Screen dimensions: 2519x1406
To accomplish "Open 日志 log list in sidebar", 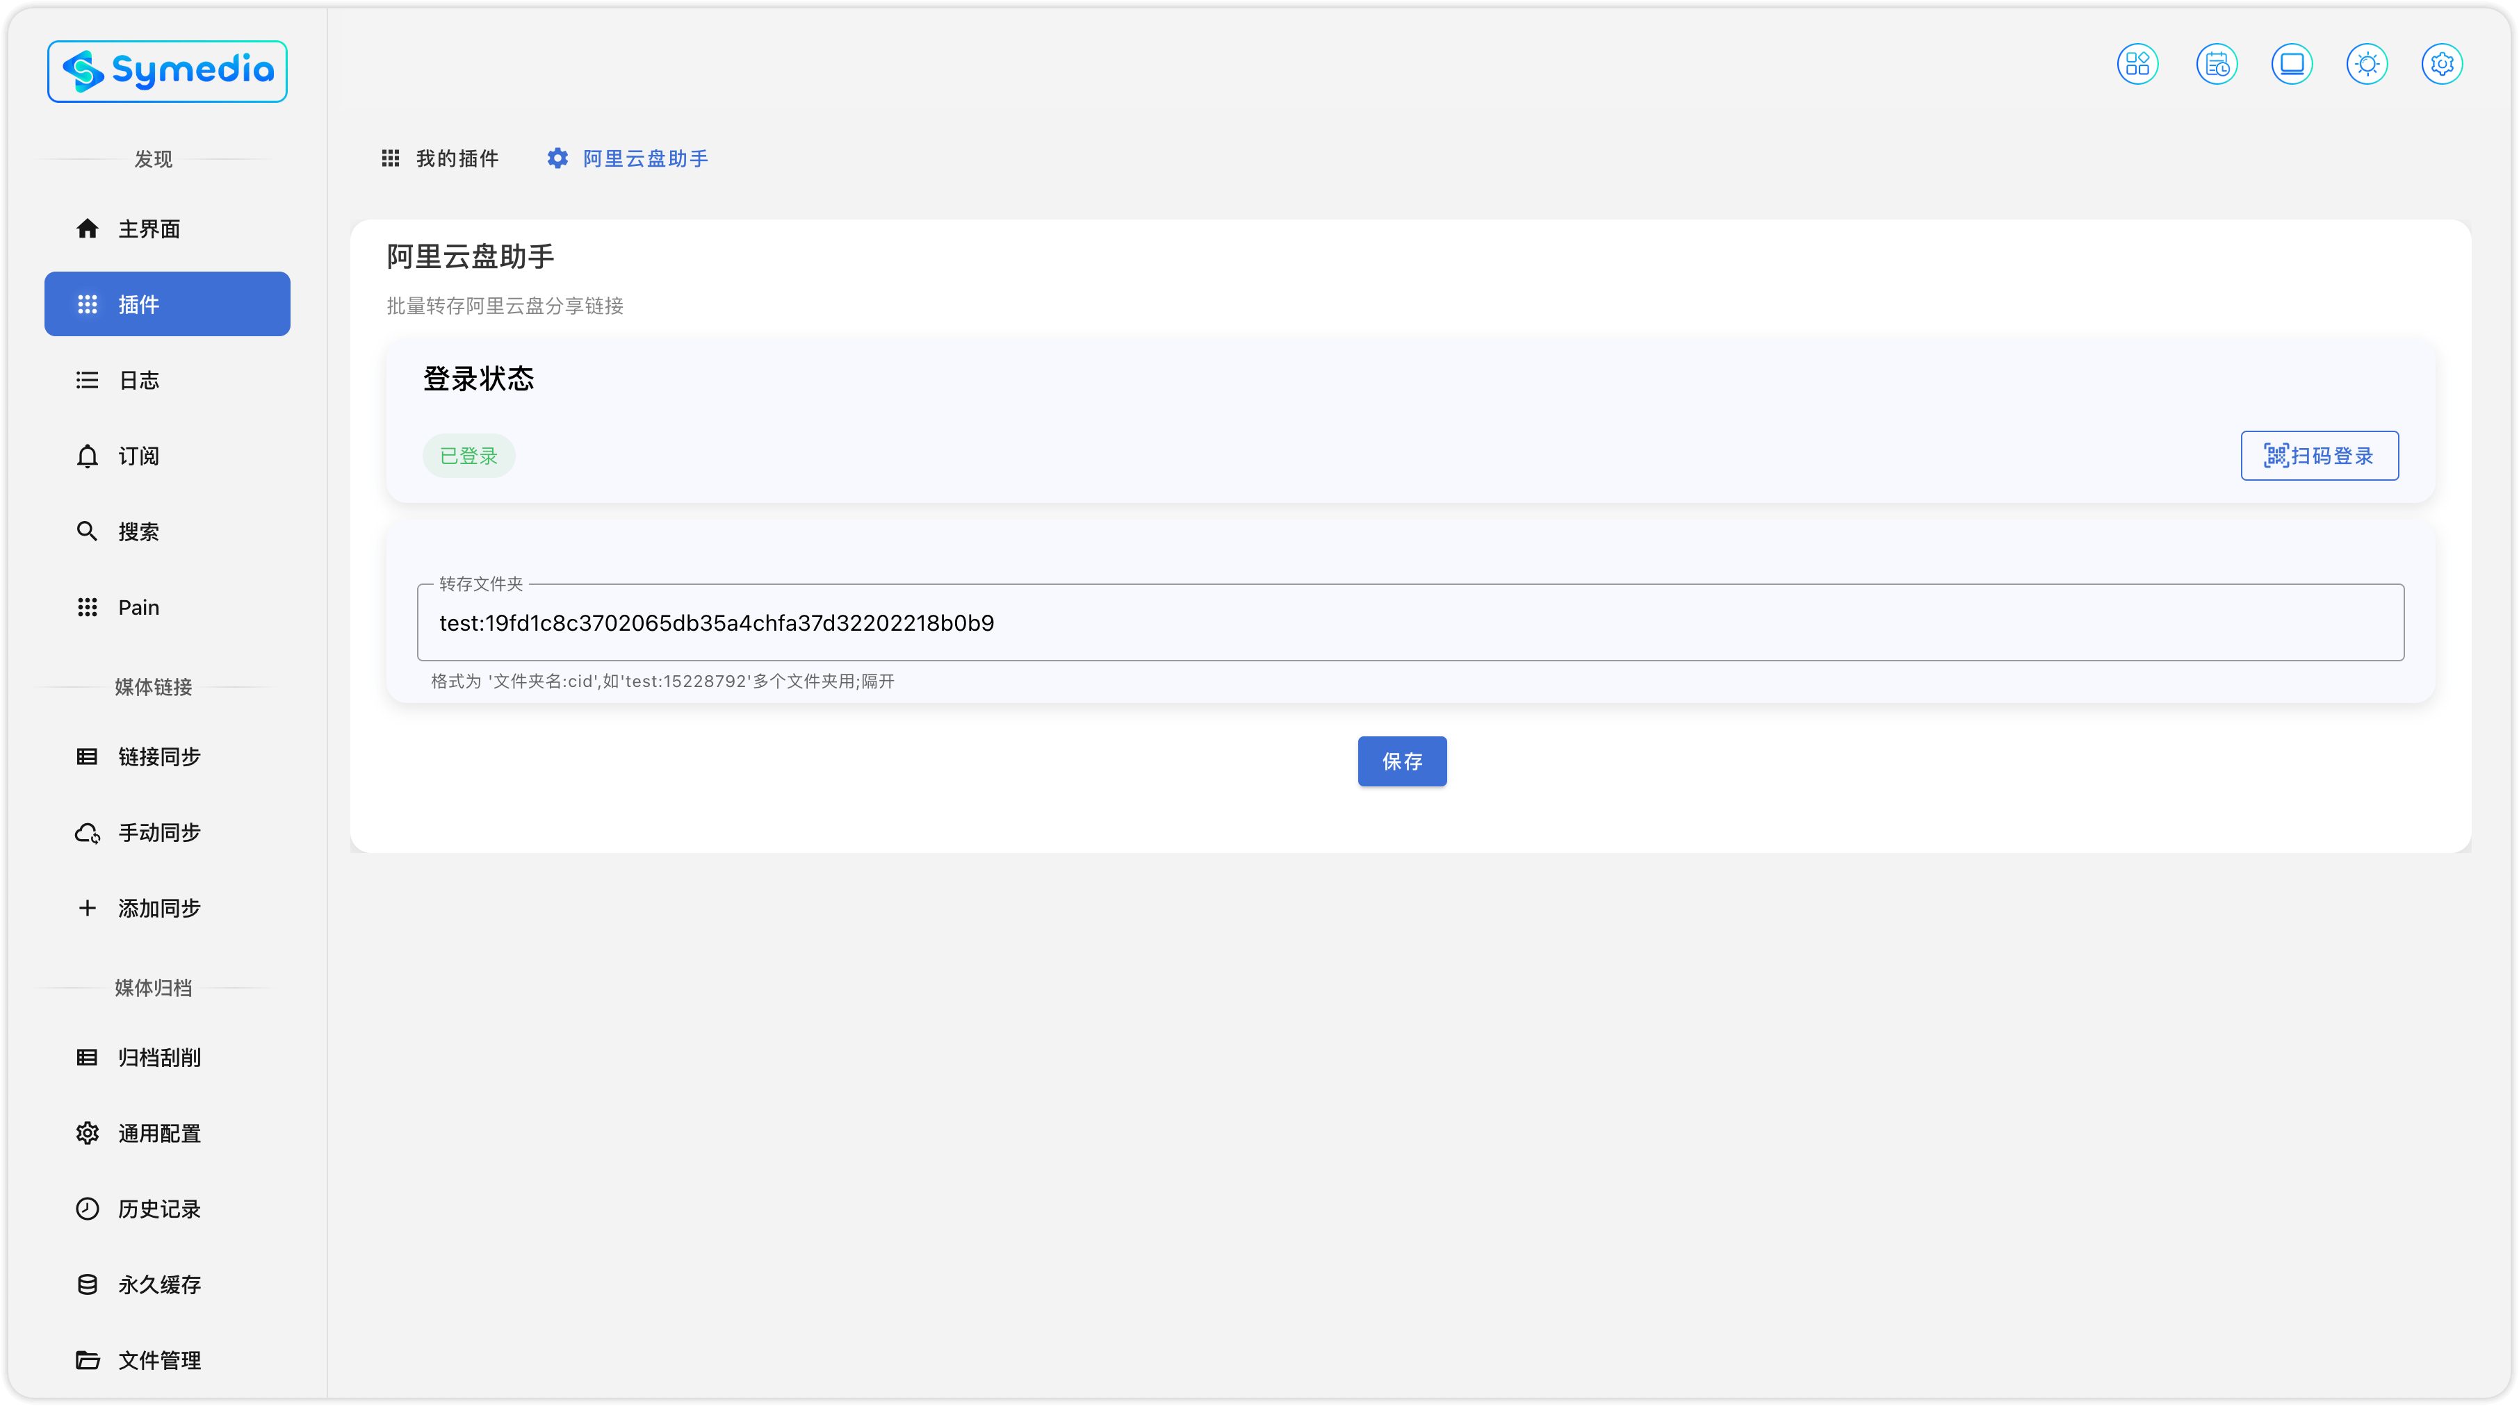I will 139,380.
